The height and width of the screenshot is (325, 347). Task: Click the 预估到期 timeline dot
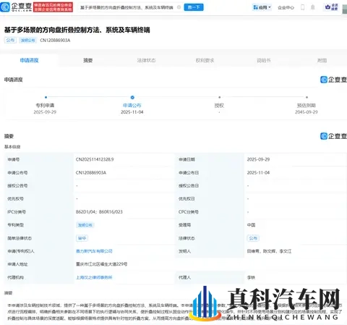307,97
